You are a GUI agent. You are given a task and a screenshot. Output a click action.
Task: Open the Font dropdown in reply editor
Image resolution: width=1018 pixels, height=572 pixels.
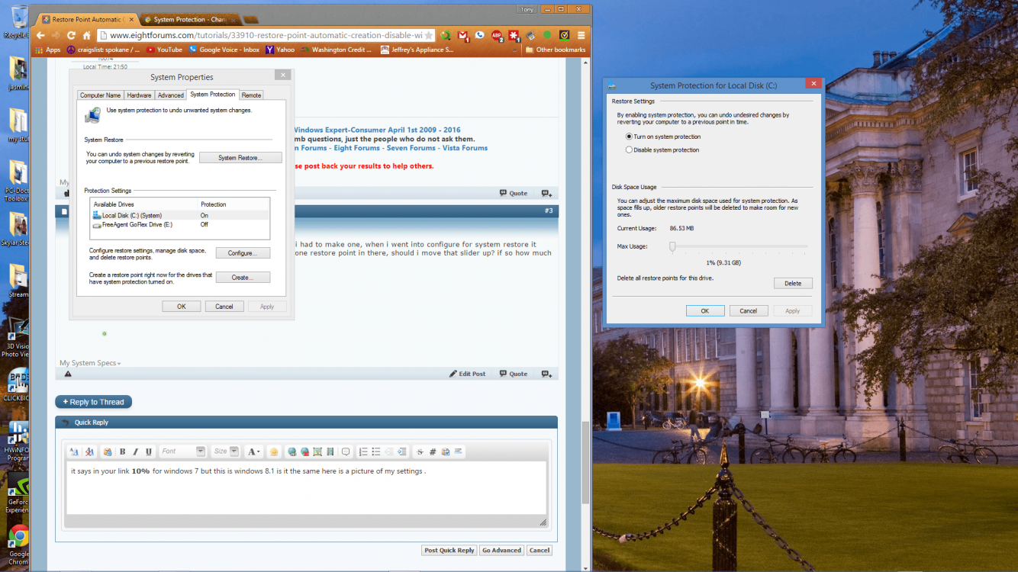click(182, 451)
